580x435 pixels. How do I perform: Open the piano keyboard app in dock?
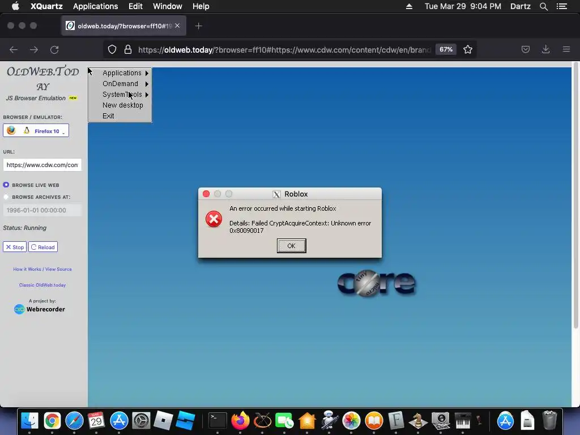[463, 421]
